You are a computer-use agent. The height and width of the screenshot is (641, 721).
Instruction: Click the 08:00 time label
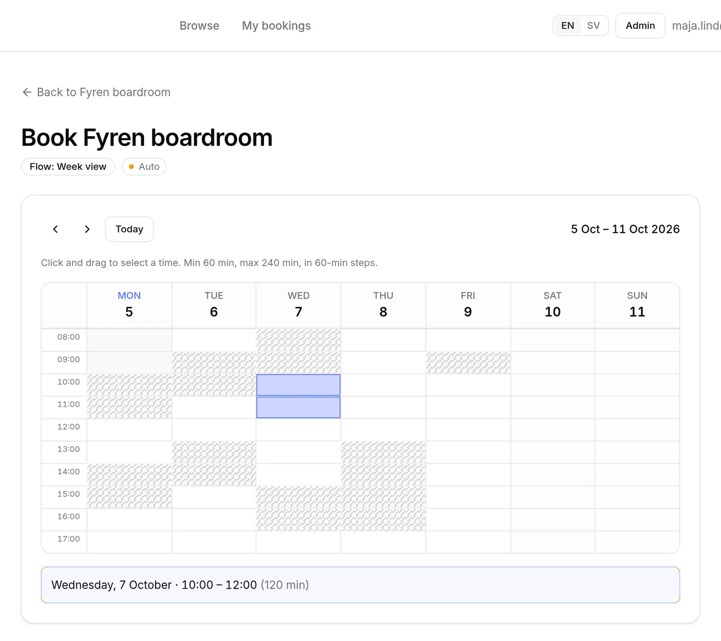pos(68,337)
